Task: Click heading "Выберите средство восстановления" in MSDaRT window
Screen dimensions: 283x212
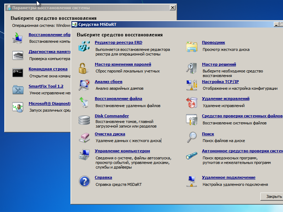Action: (x=120, y=35)
